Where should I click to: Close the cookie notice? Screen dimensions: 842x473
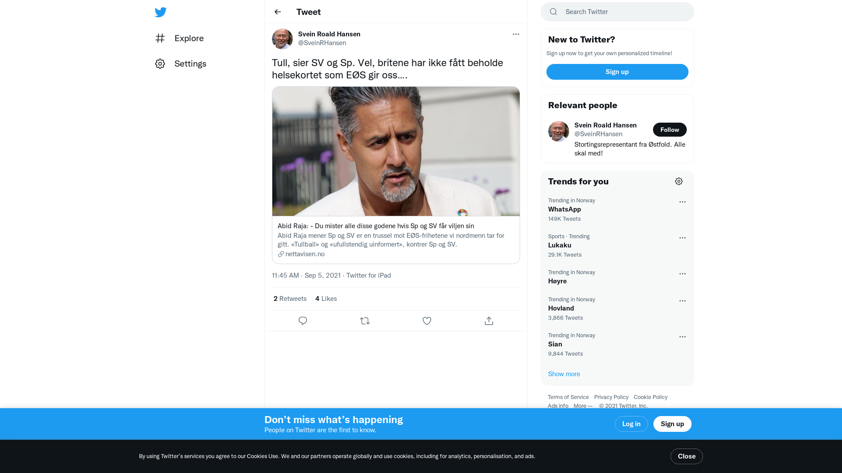[687, 456]
